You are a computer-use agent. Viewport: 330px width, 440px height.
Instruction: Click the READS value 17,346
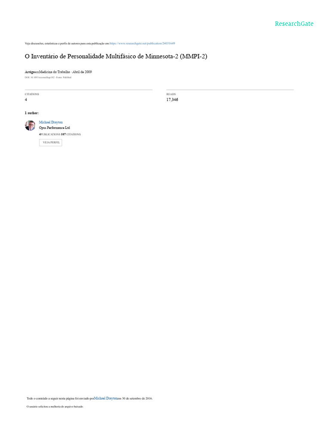tap(172, 100)
